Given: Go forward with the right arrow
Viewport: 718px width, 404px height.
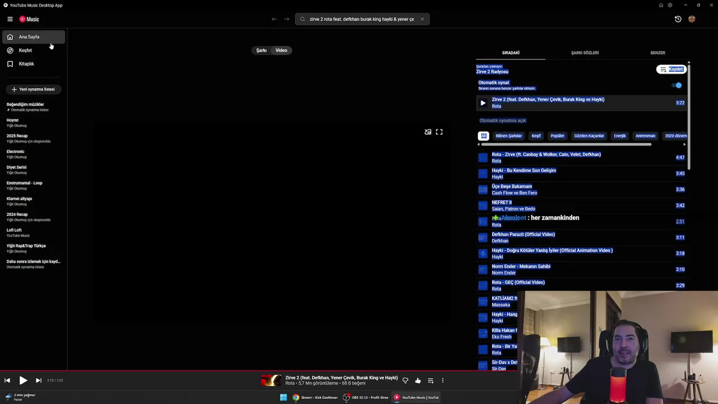Looking at the screenshot, I should click(287, 19).
